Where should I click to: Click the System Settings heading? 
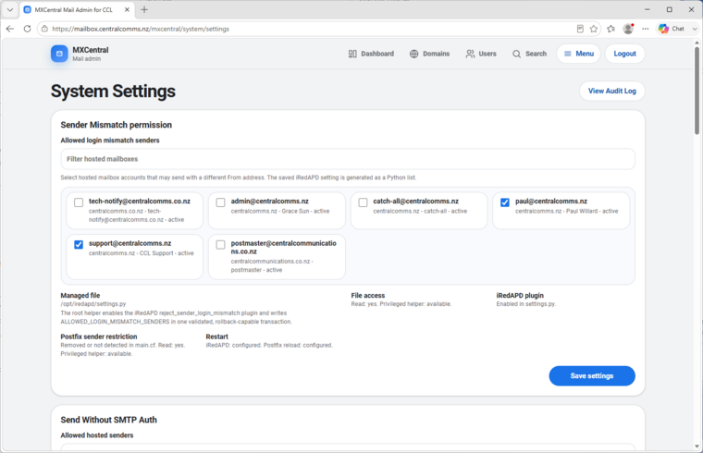113,91
